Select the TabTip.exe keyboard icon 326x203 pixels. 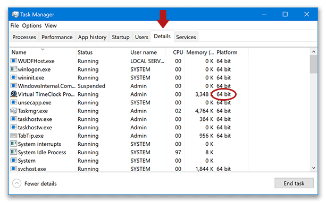[x=13, y=136]
